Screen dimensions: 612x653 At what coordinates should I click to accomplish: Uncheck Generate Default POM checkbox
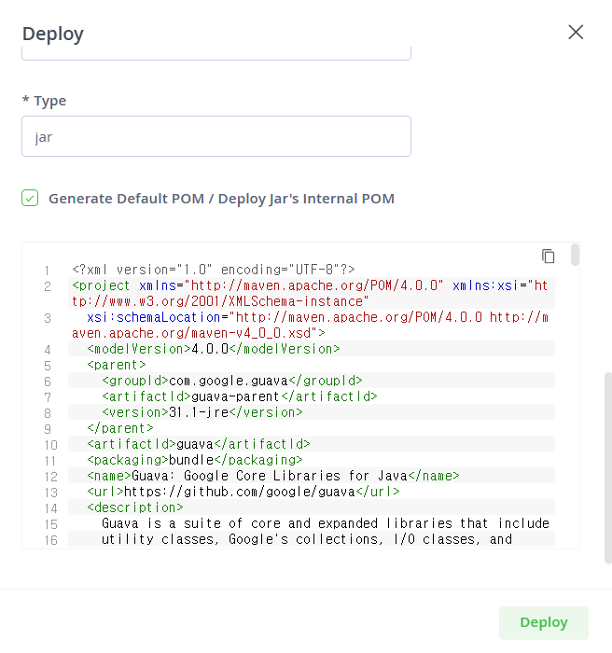[x=30, y=198]
